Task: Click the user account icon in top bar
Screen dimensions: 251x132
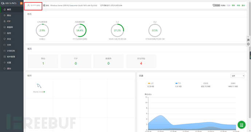Action: (28, 5)
